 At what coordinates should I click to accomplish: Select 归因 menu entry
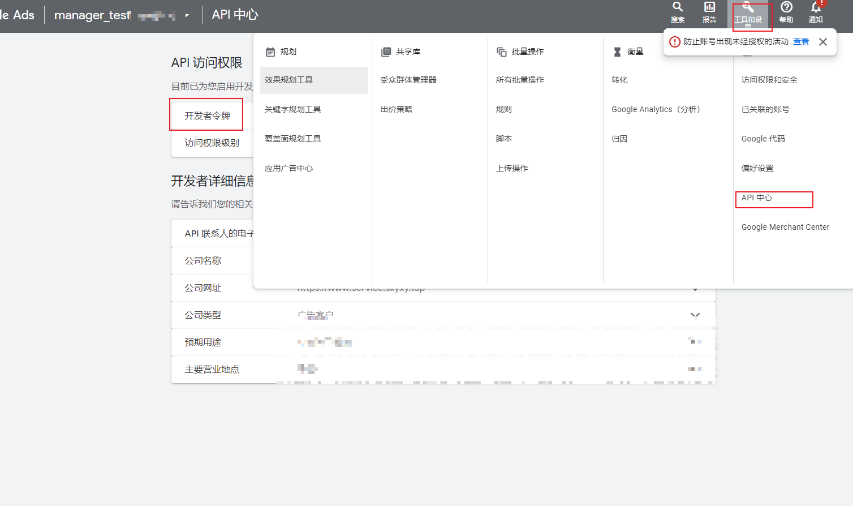click(619, 139)
